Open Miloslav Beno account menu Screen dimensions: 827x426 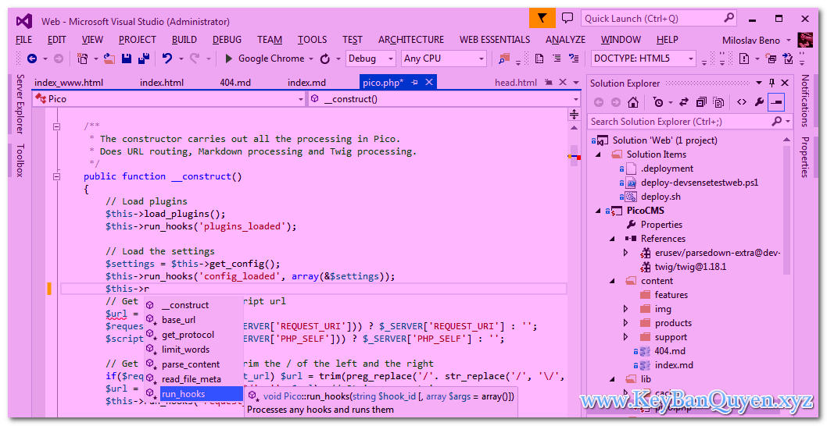click(757, 40)
